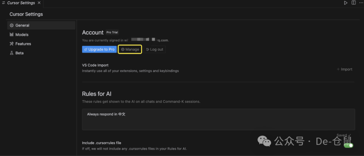Click the Pro Trial badge

tap(112, 32)
